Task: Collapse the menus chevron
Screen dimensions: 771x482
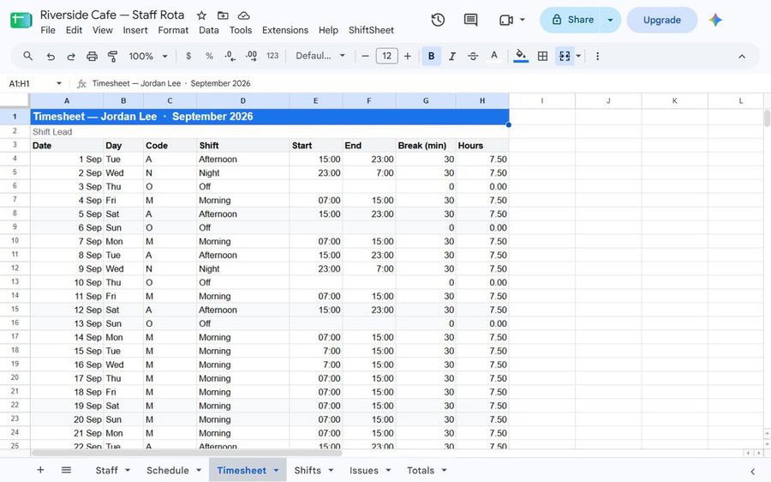Action: tap(742, 56)
